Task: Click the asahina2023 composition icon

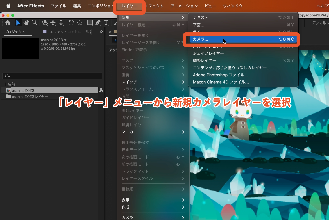Action: pos(8,91)
